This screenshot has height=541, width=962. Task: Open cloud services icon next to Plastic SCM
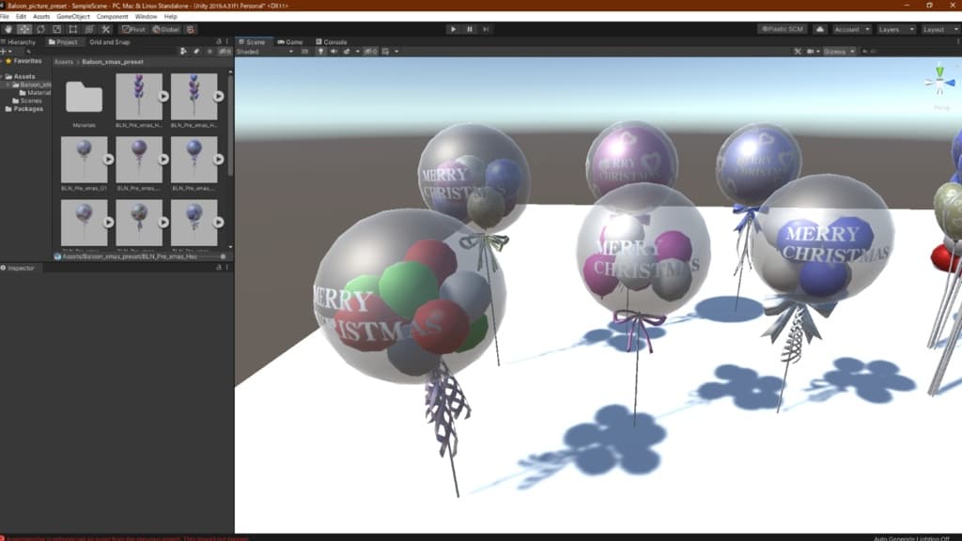819,29
